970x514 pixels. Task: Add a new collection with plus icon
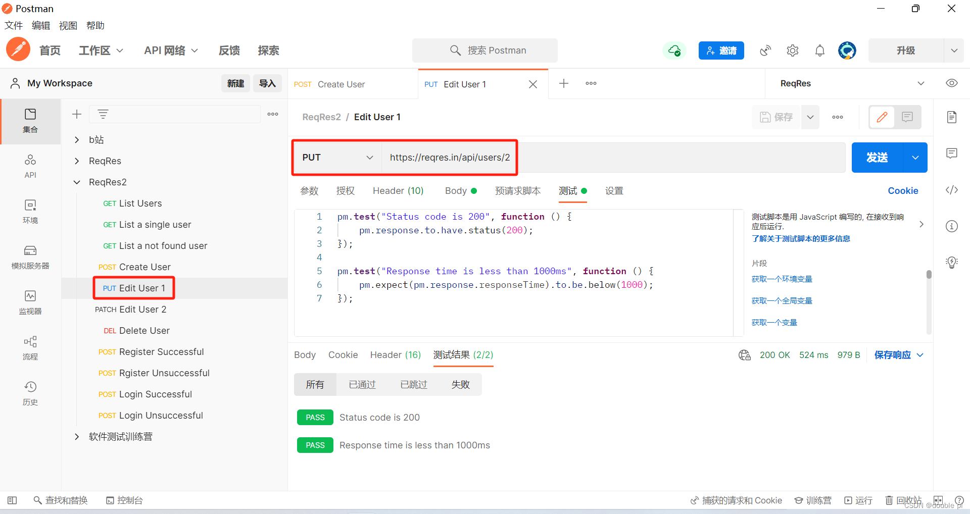click(x=77, y=114)
